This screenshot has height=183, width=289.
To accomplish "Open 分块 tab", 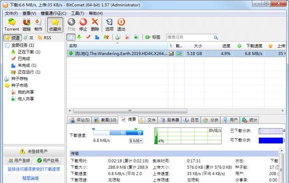I will click(211, 120).
